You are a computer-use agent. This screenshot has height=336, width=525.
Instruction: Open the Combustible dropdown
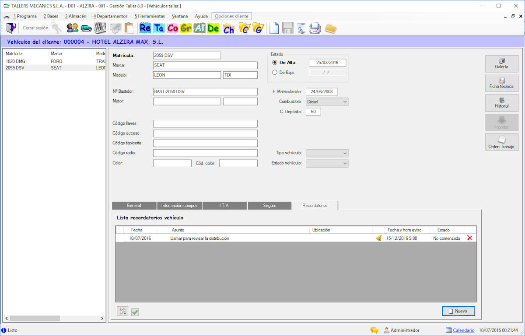[x=327, y=101]
